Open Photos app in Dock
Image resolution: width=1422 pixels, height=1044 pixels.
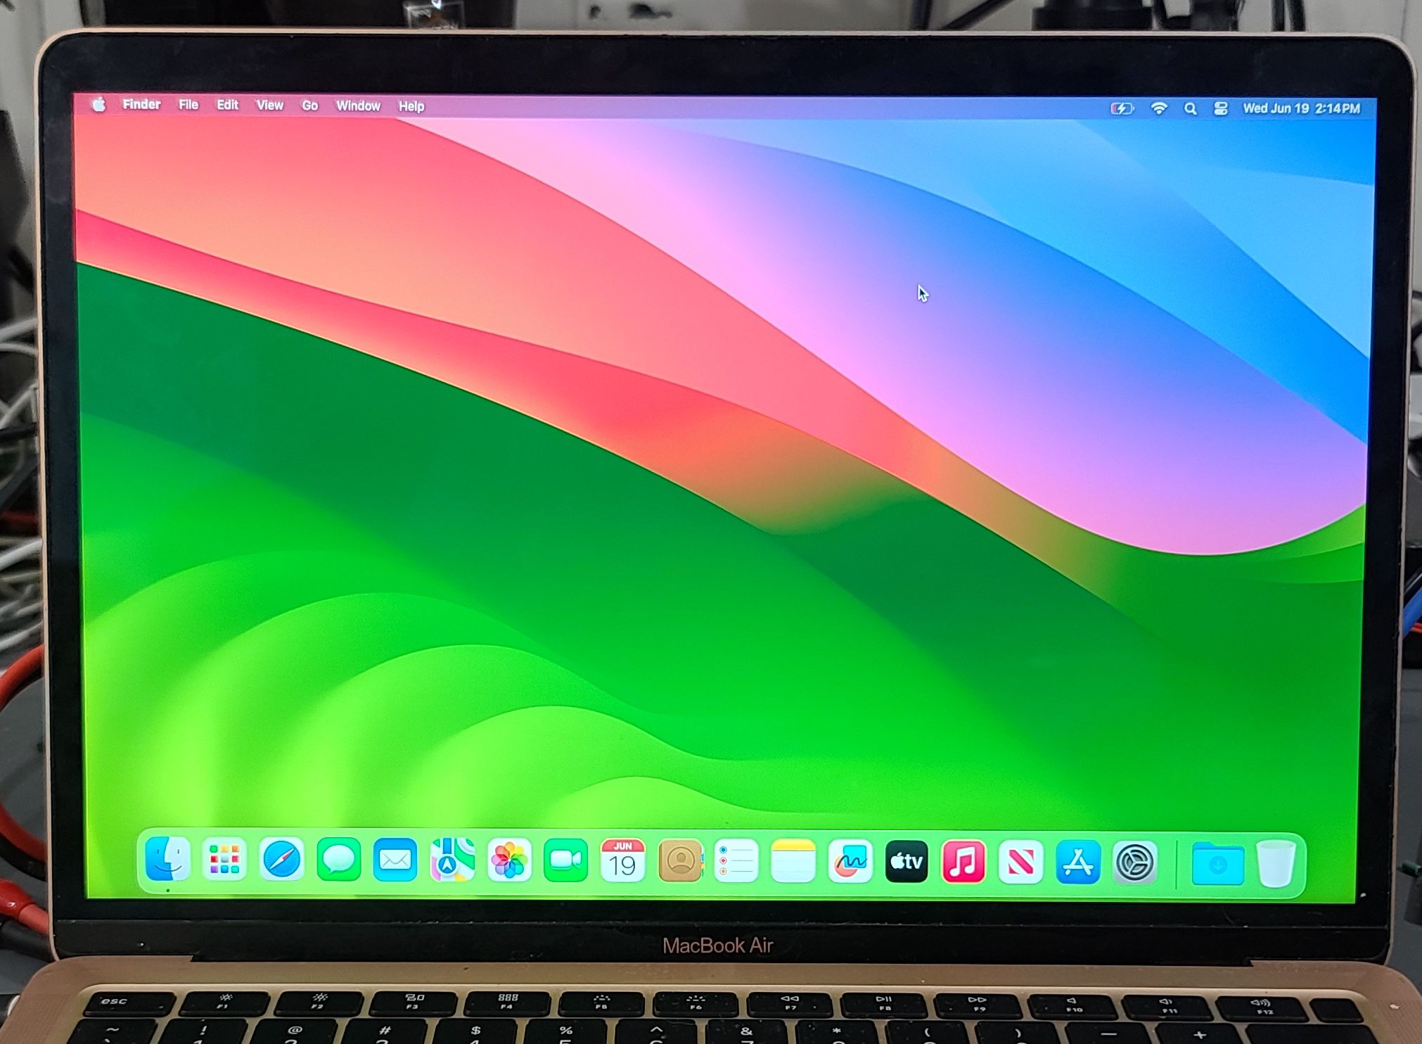[x=509, y=860]
